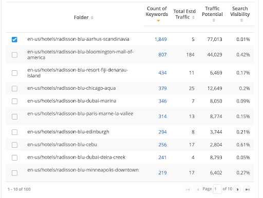The image size is (263, 198).
Task: Click the Search Visibility header text
Action: pyautogui.click(x=240, y=11)
